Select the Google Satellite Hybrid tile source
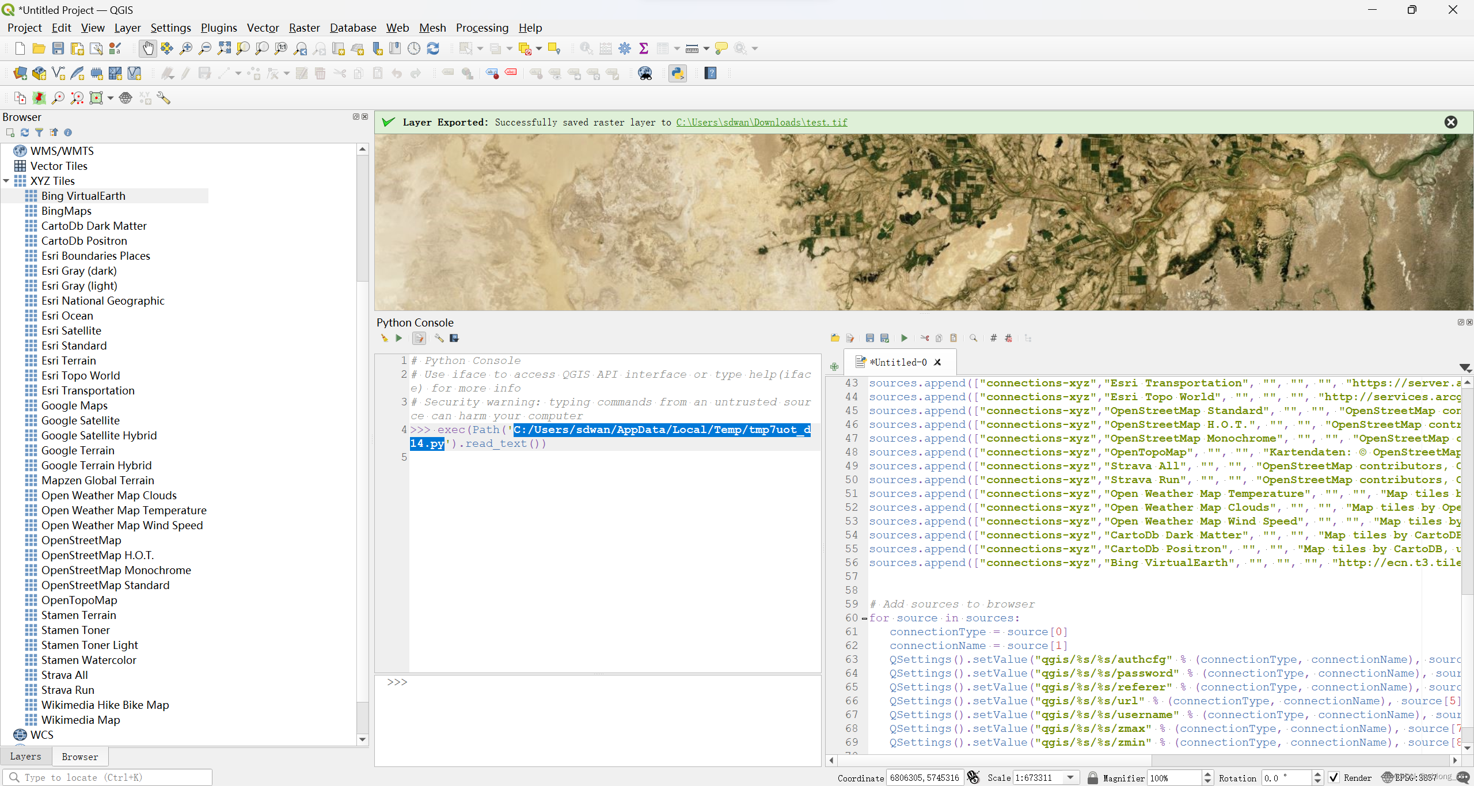This screenshot has height=786, width=1474. click(99, 435)
